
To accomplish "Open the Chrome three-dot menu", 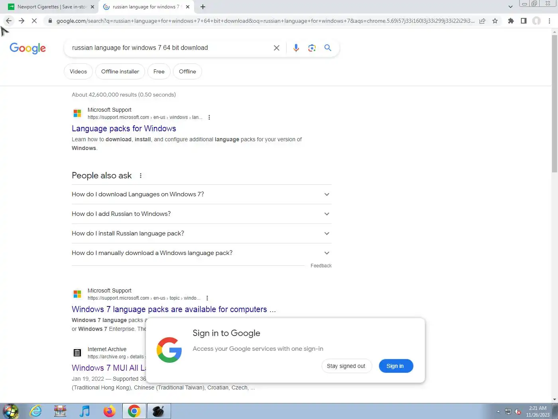I will pos(549,21).
